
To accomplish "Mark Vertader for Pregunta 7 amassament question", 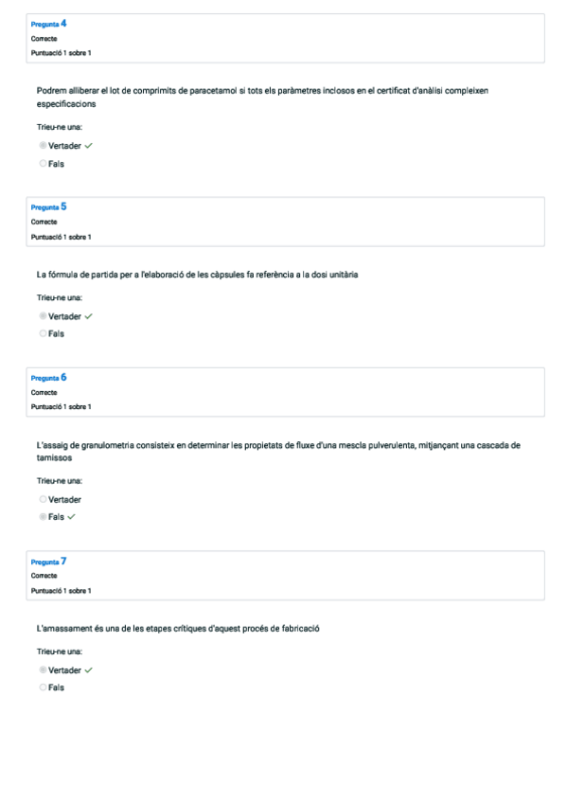I will pyautogui.click(x=43, y=669).
